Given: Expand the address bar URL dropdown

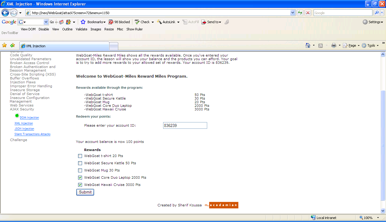Looking at the screenshot, I should pyautogui.click(x=293, y=13).
